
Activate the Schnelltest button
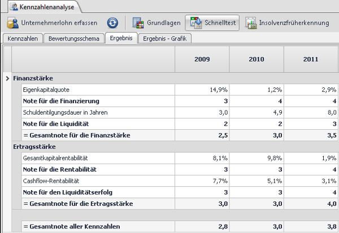(212, 23)
